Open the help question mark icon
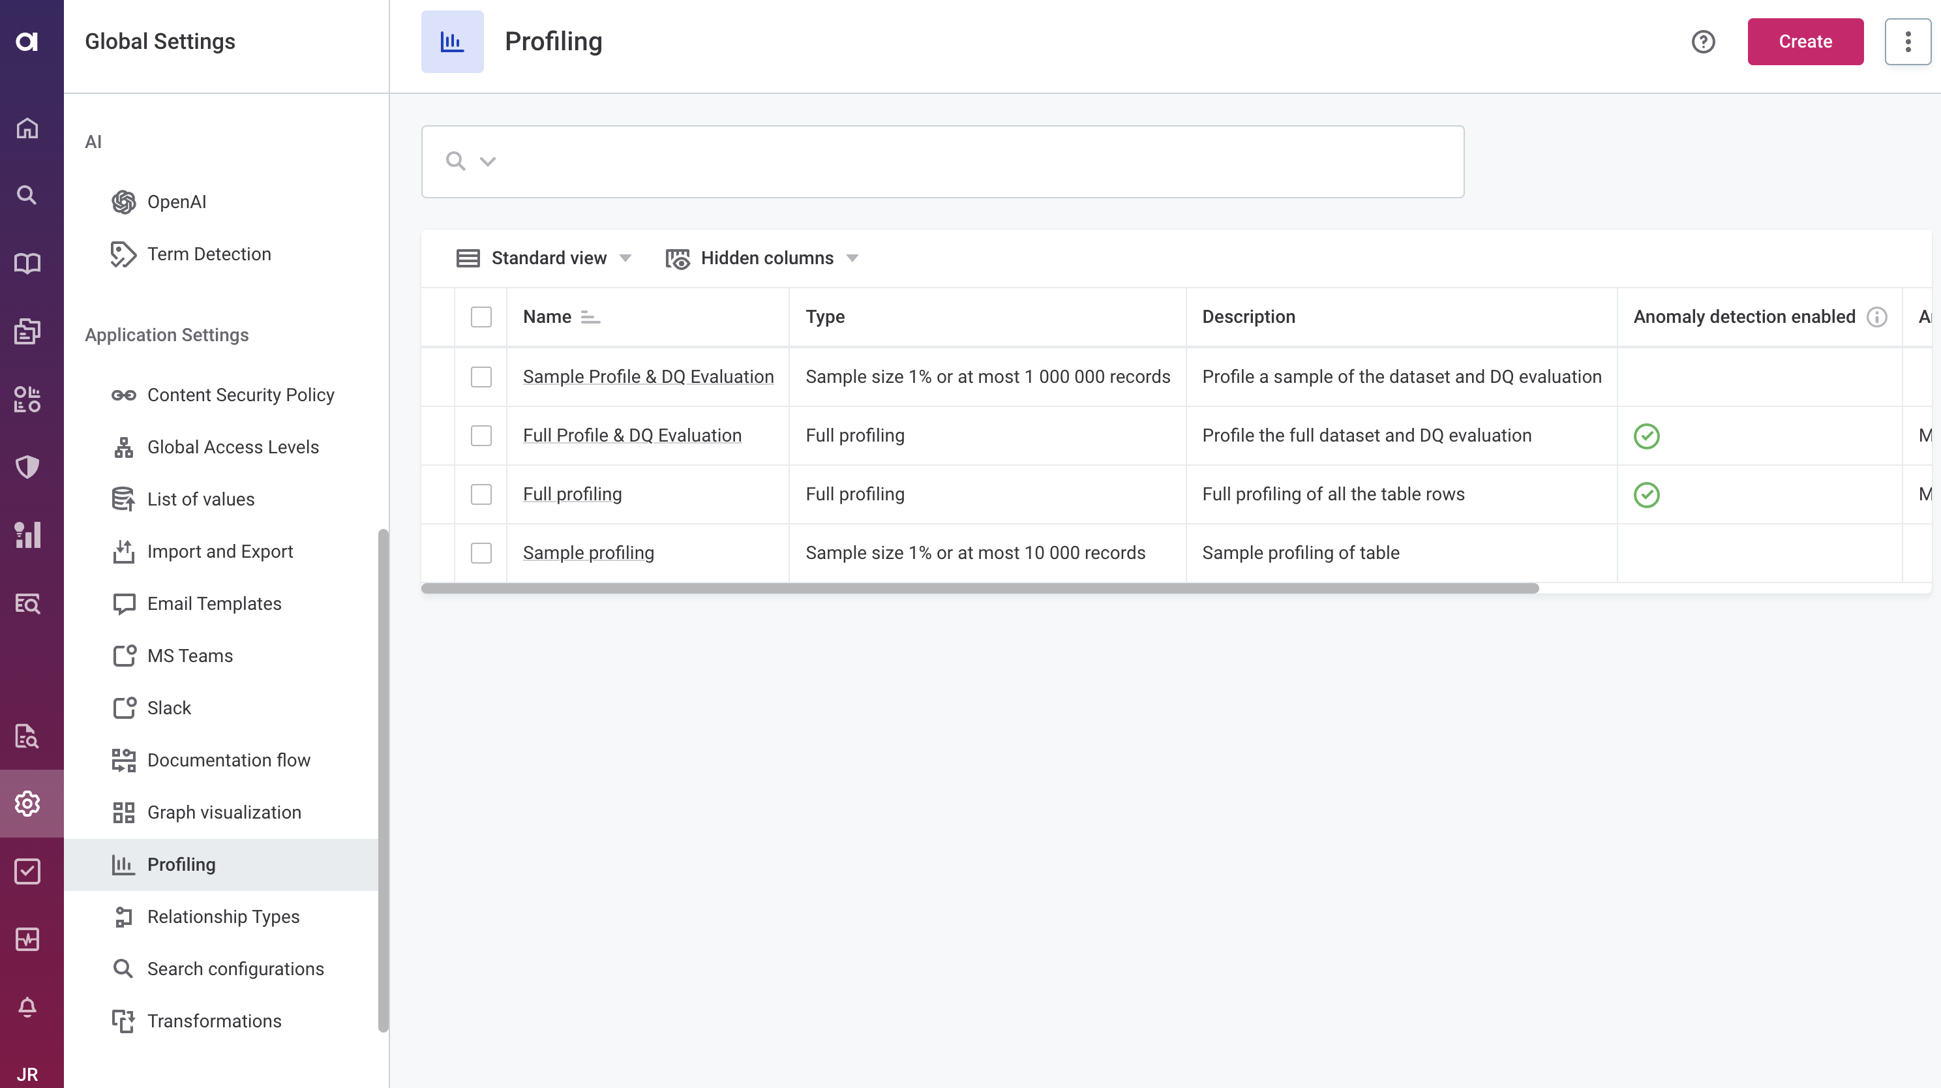1941x1088 pixels. point(1704,42)
